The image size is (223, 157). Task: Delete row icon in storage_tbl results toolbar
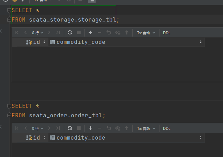99,32
